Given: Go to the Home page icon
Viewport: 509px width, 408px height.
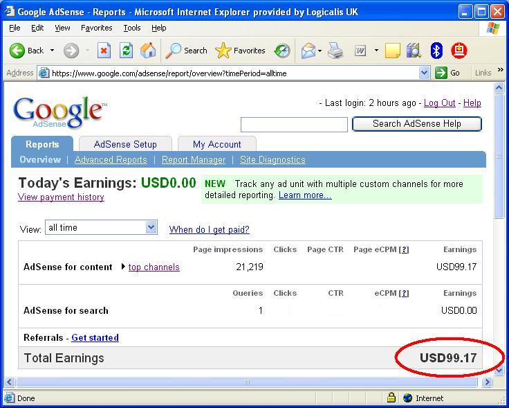Looking at the screenshot, I should coord(148,51).
